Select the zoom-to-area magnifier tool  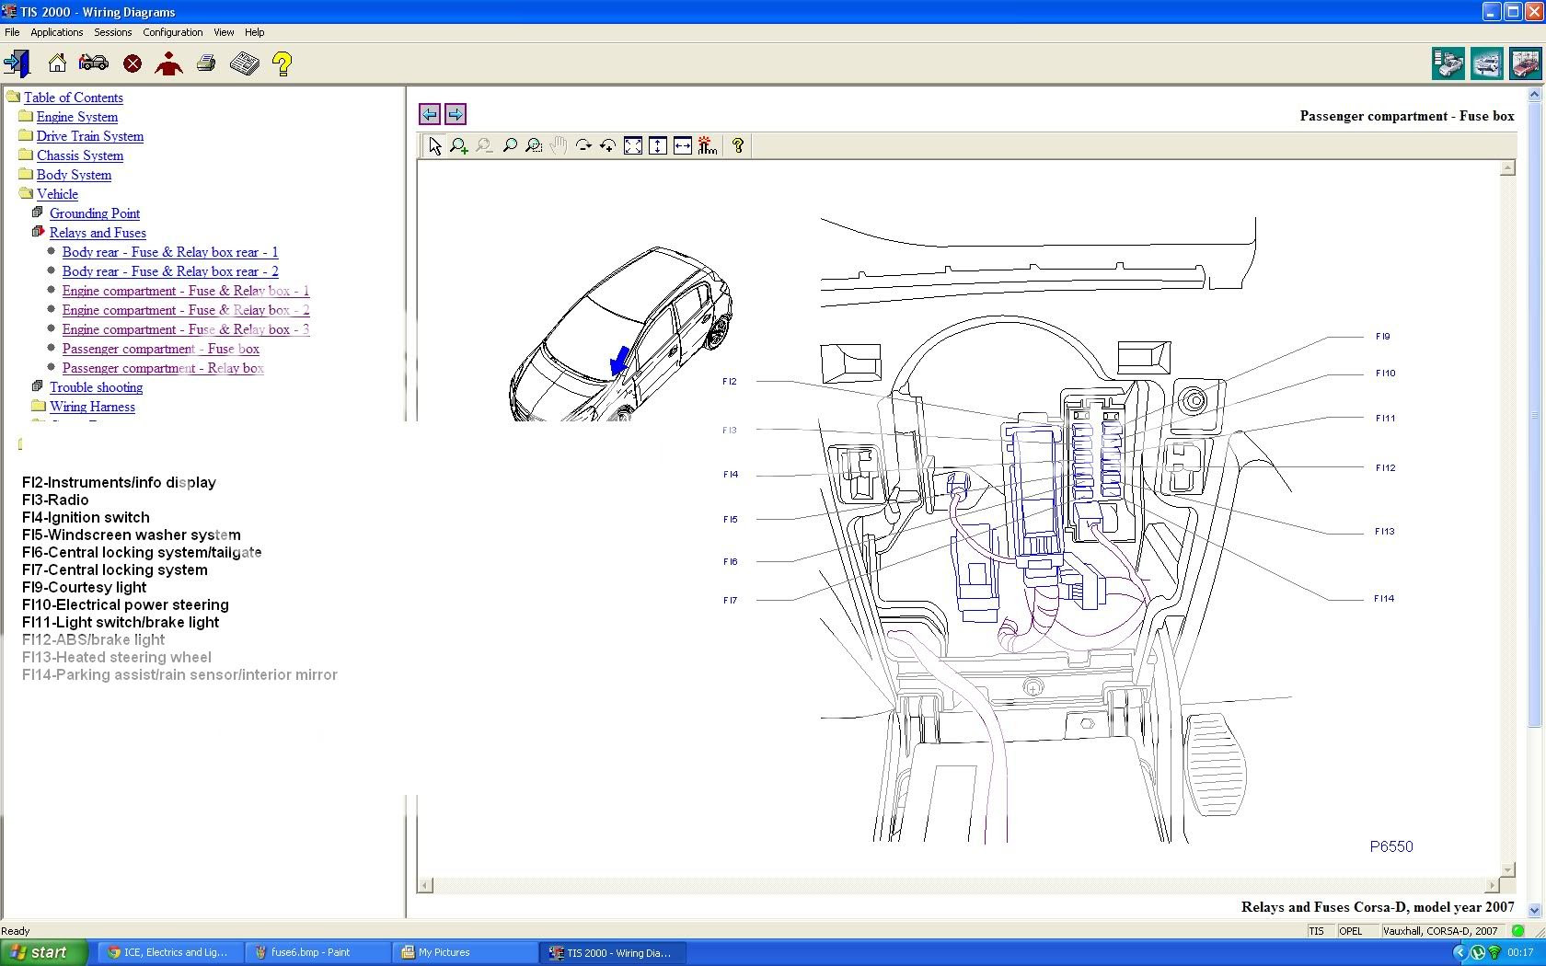coord(534,145)
